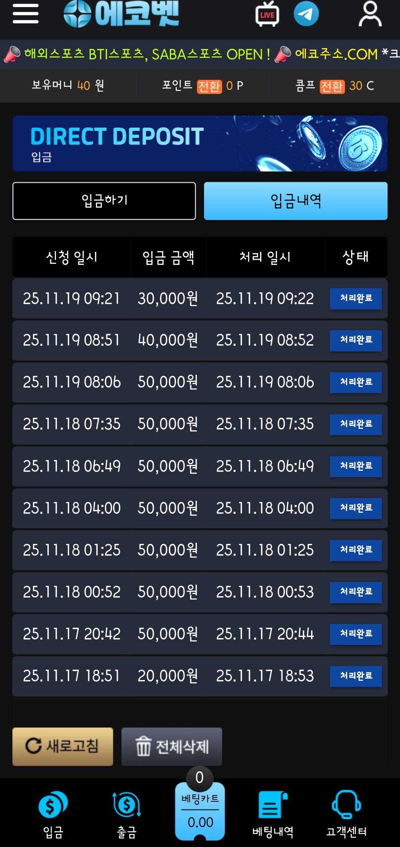Switch to the 입금내역 tab
400x847 pixels.
pyautogui.click(x=296, y=201)
